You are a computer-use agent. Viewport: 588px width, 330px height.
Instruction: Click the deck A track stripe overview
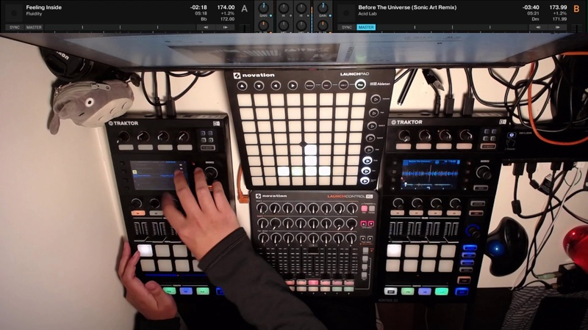(x=120, y=27)
